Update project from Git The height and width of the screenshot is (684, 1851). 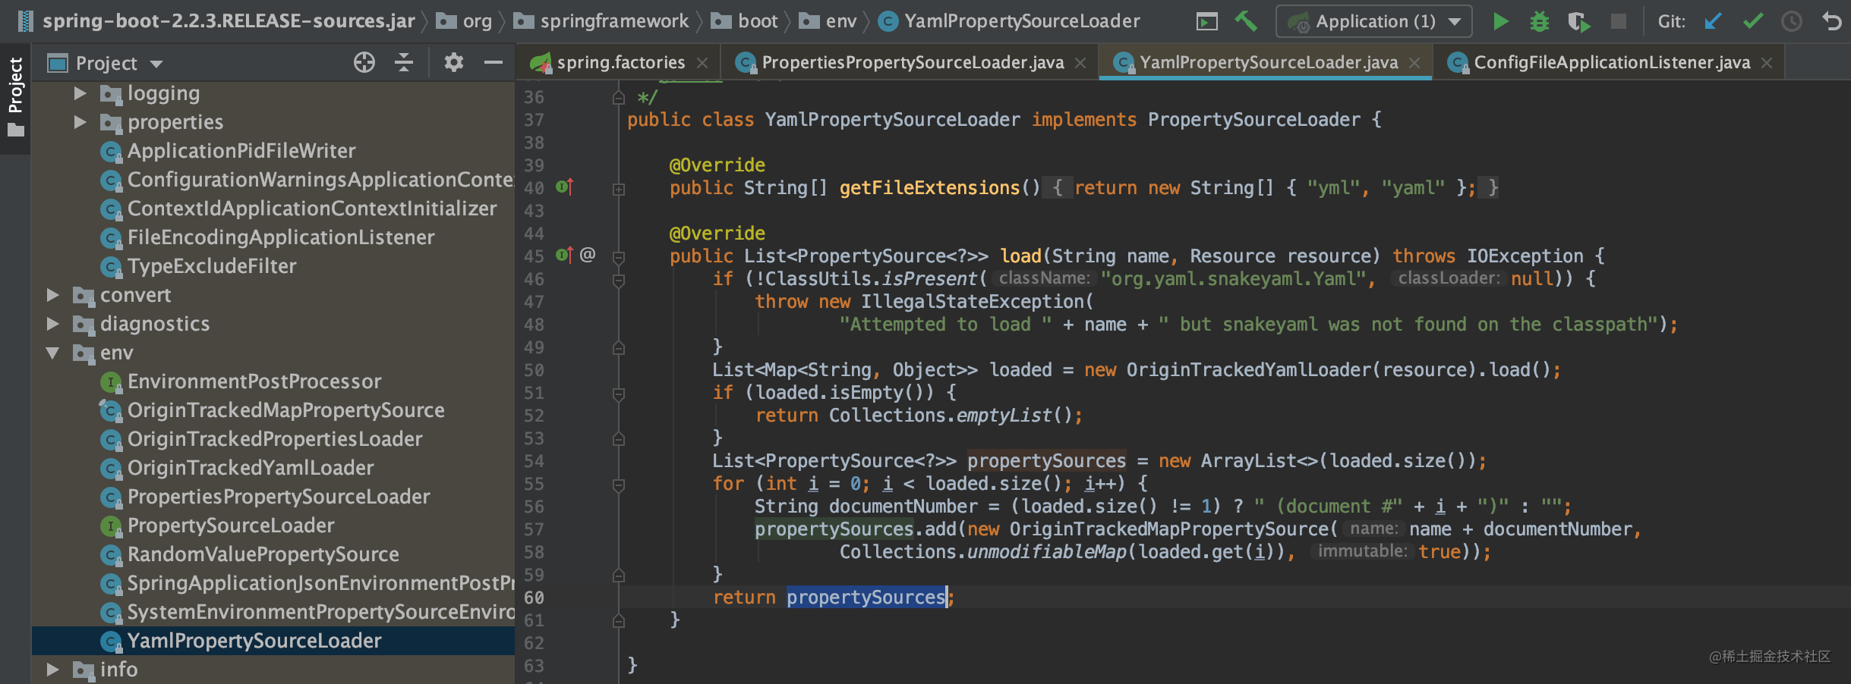pyautogui.click(x=1713, y=21)
